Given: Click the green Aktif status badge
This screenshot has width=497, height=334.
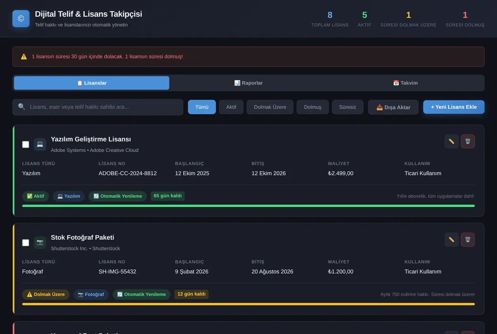Looking at the screenshot, I should (36, 196).
